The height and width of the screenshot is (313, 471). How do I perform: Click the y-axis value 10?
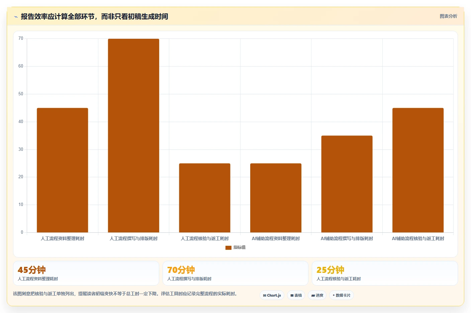tap(21, 205)
